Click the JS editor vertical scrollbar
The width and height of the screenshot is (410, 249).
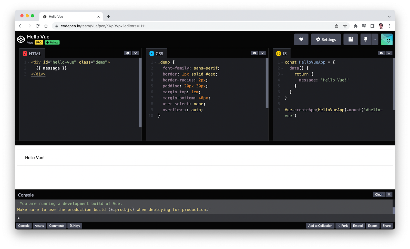click(x=394, y=84)
